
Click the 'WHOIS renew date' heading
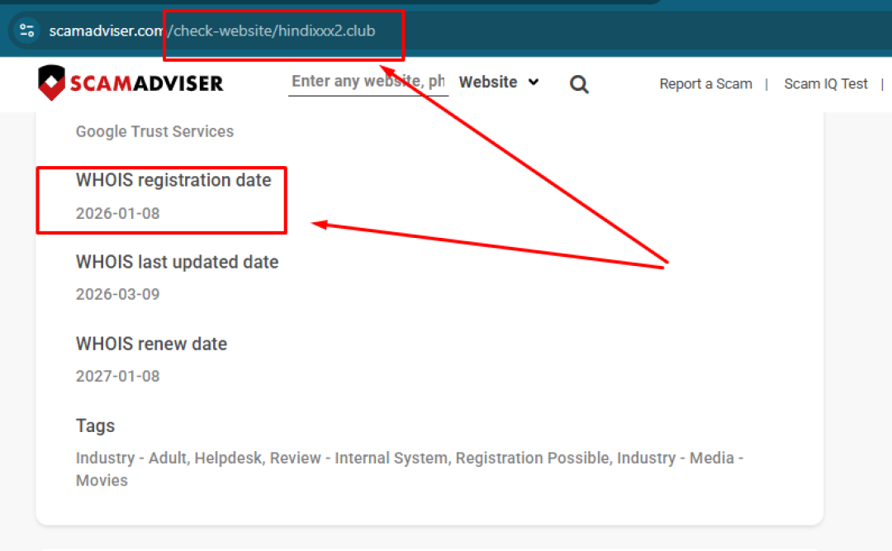[x=151, y=344]
